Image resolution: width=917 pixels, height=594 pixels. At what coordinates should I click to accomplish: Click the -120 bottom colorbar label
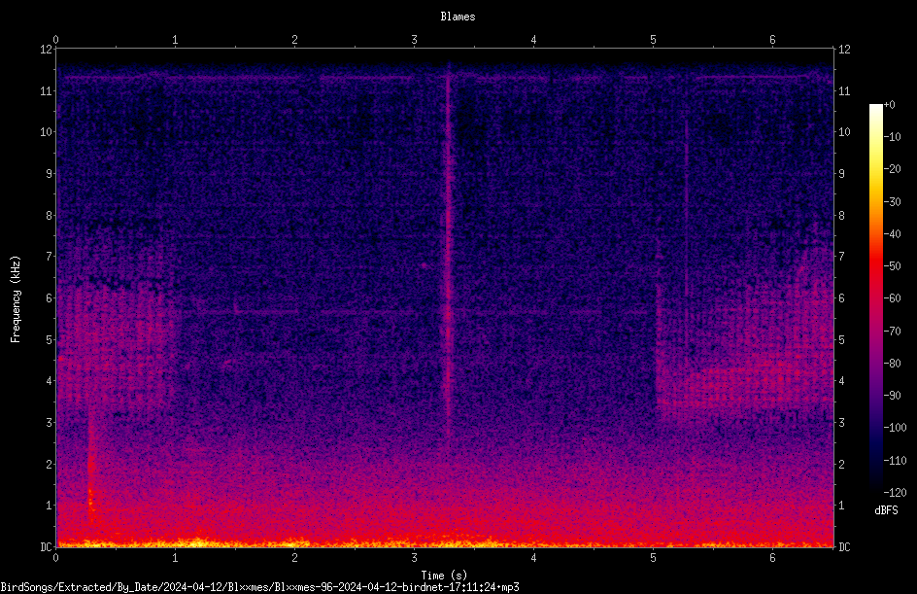(x=895, y=493)
